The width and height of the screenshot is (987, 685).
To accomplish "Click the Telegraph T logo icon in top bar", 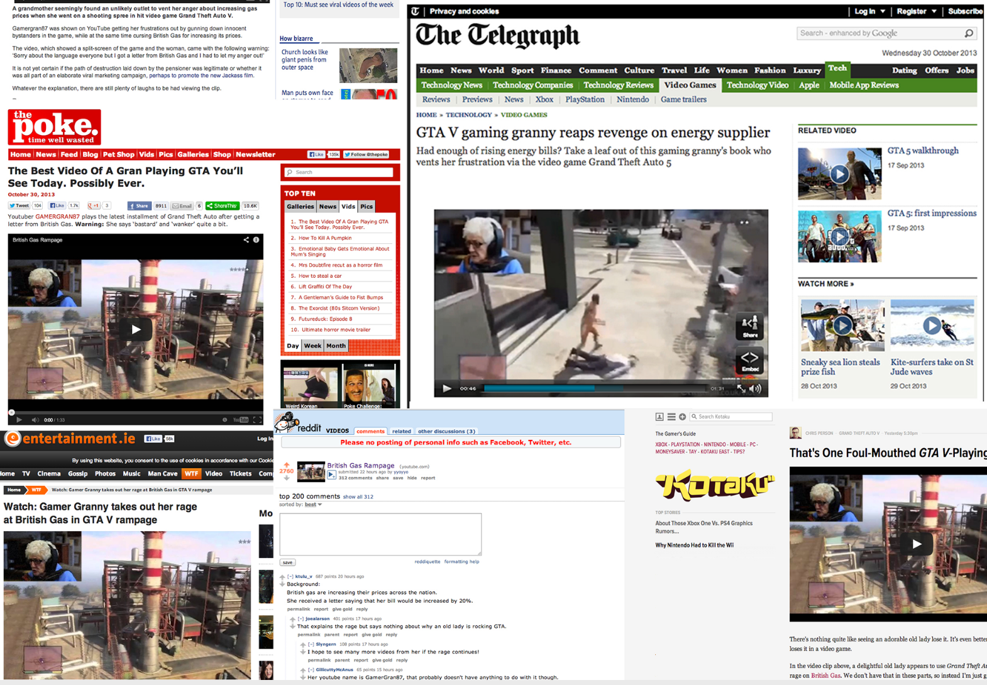I will pyautogui.click(x=415, y=11).
